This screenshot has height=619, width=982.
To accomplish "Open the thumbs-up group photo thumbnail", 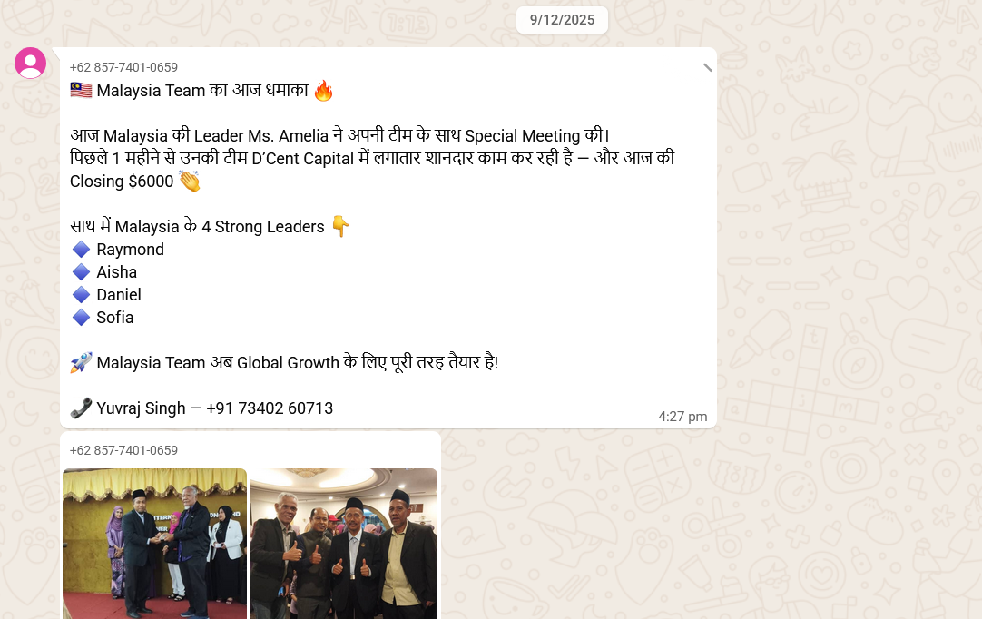I will coord(344,543).
